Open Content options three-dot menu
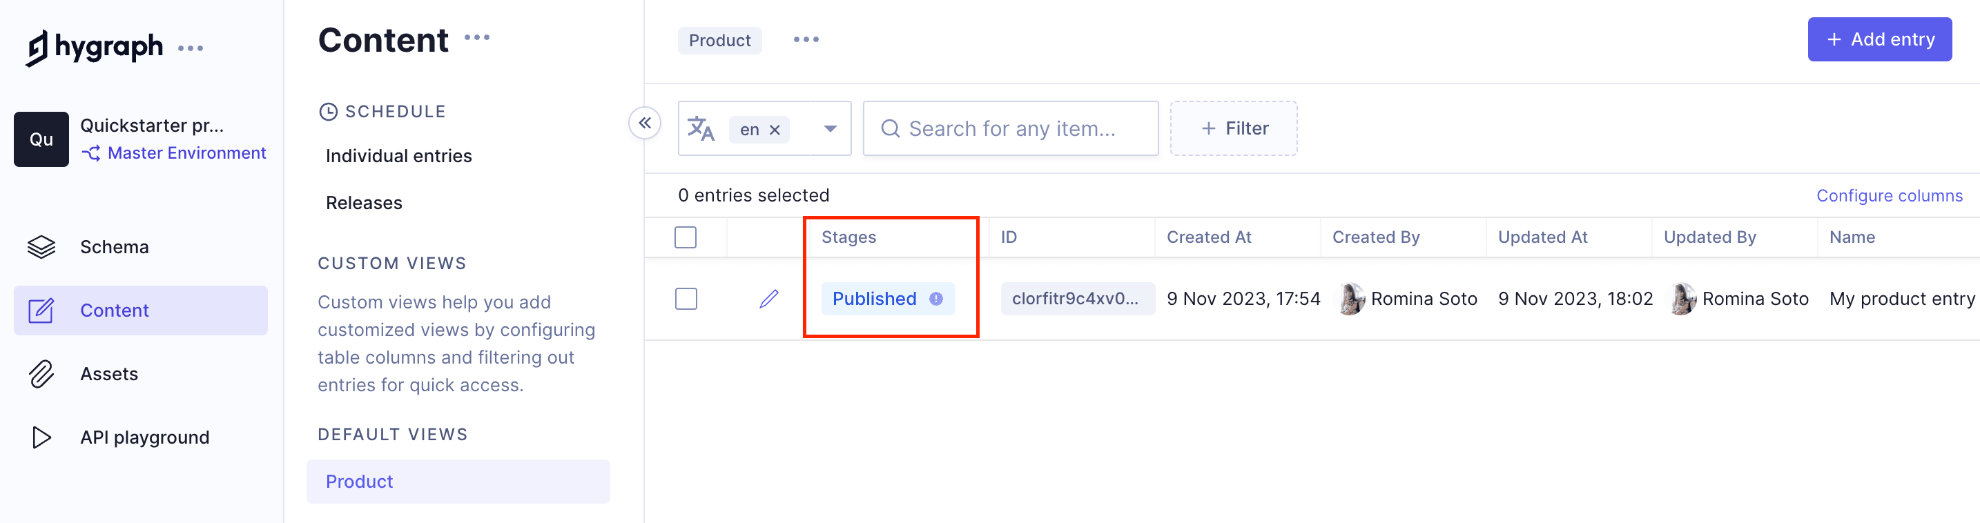The height and width of the screenshot is (523, 1980). [x=476, y=38]
